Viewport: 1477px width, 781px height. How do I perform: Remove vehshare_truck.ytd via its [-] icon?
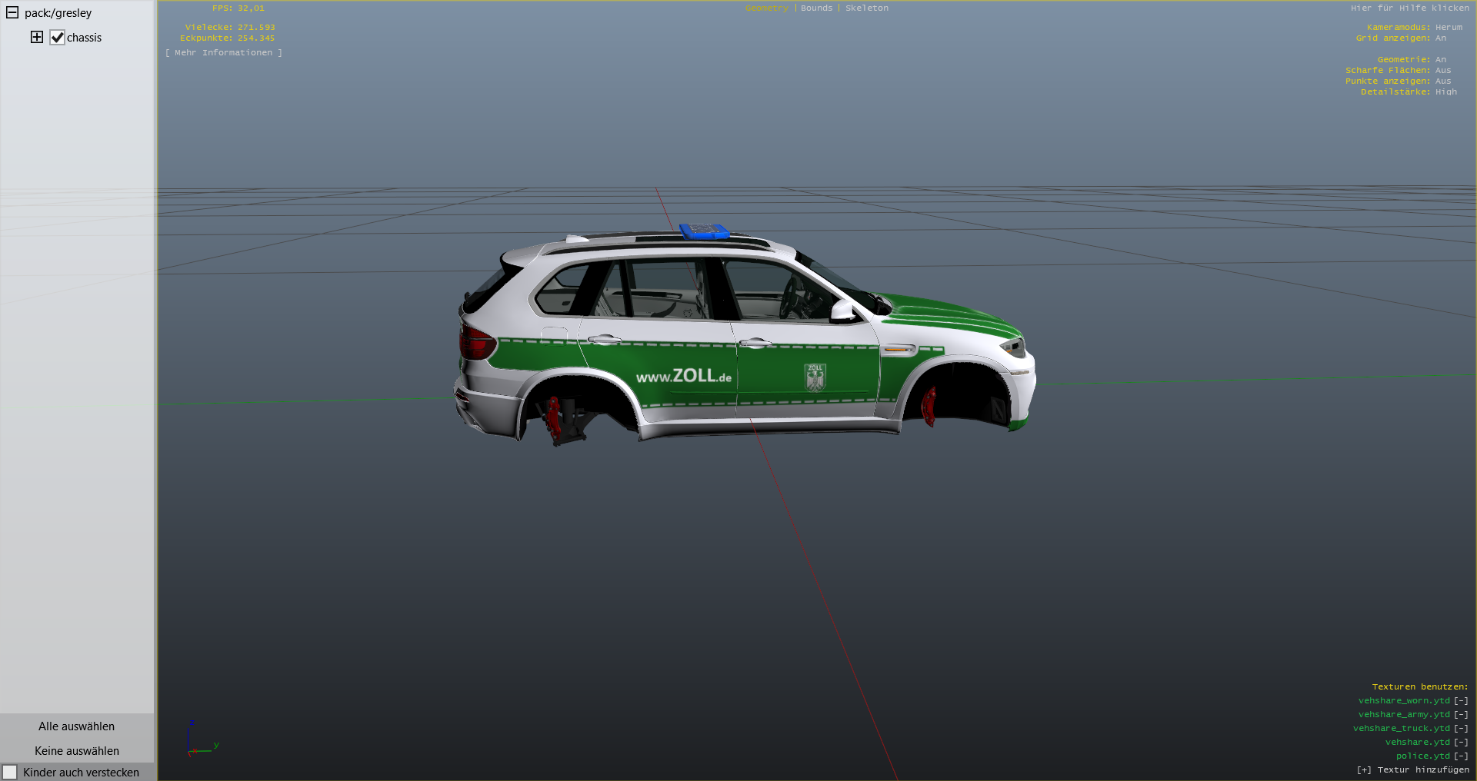pyautogui.click(x=1461, y=729)
